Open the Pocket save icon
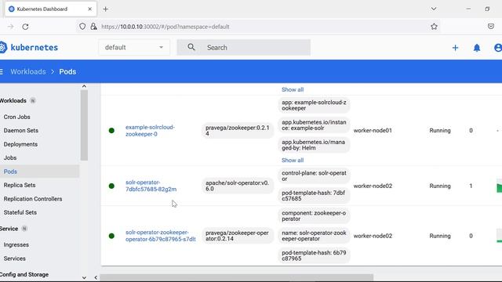502x282 pixels. [491, 26]
